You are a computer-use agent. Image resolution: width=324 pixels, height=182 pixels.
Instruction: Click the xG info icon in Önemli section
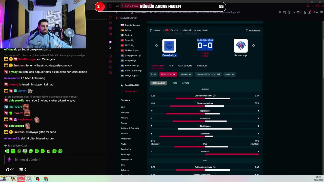coord(214,96)
